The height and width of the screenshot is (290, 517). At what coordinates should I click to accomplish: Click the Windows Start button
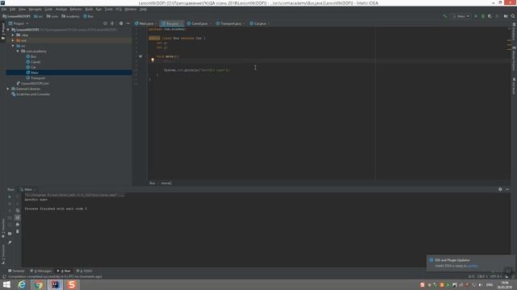click(6, 284)
